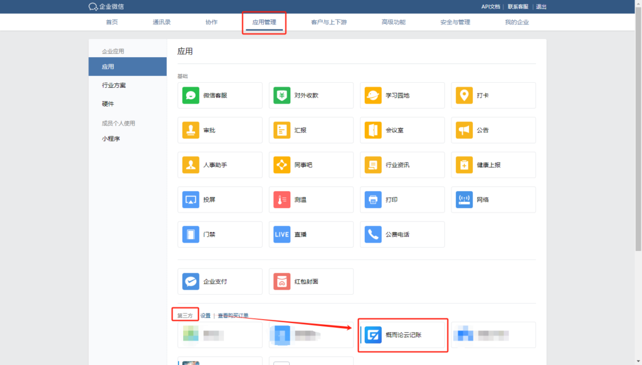
Task: Click the 联系客服 link
Action: click(518, 6)
